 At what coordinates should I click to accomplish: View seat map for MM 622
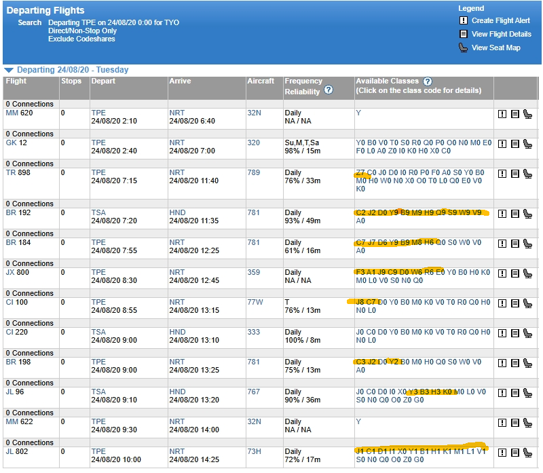[528, 423]
